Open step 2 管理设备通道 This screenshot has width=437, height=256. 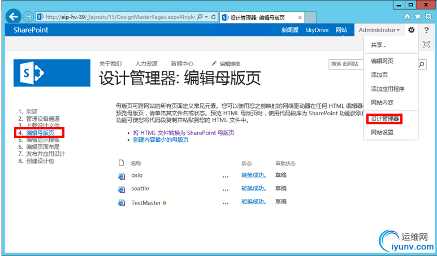pyautogui.click(x=43, y=119)
